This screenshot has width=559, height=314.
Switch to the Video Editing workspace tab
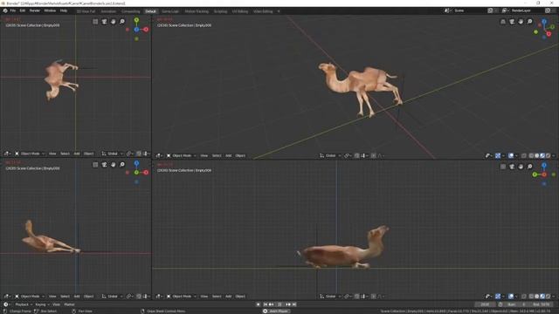(x=263, y=11)
